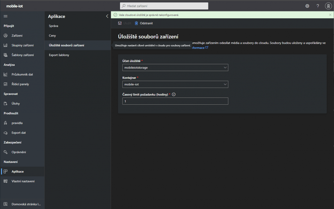Viewport: 334px width, 209px height.
Task: Open Správa in Aplikace menu
Action: click(53, 26)
